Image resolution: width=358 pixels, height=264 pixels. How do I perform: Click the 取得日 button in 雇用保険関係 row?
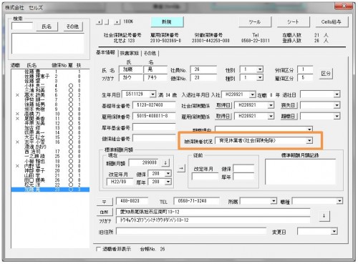point(223,116)
